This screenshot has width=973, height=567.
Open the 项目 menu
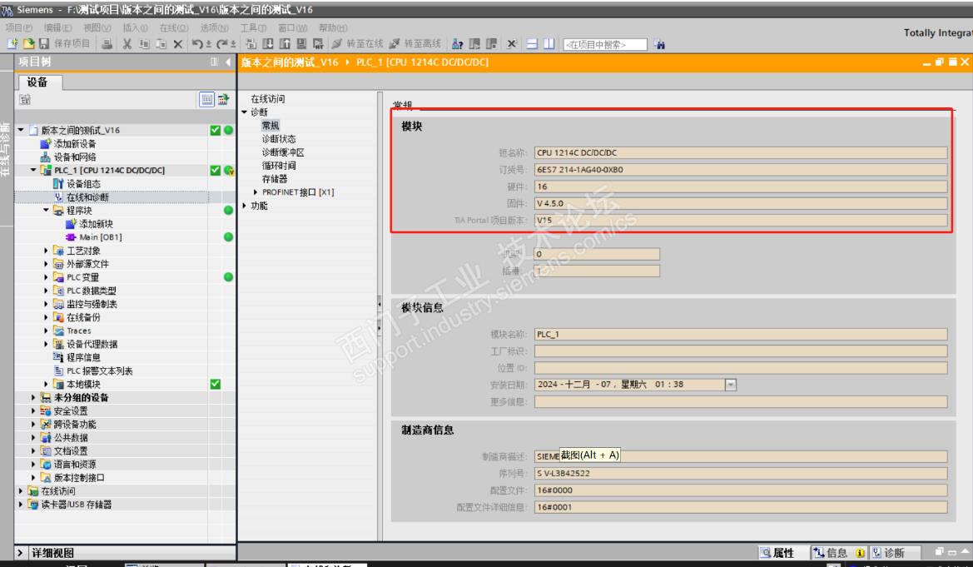click(18, 28)
